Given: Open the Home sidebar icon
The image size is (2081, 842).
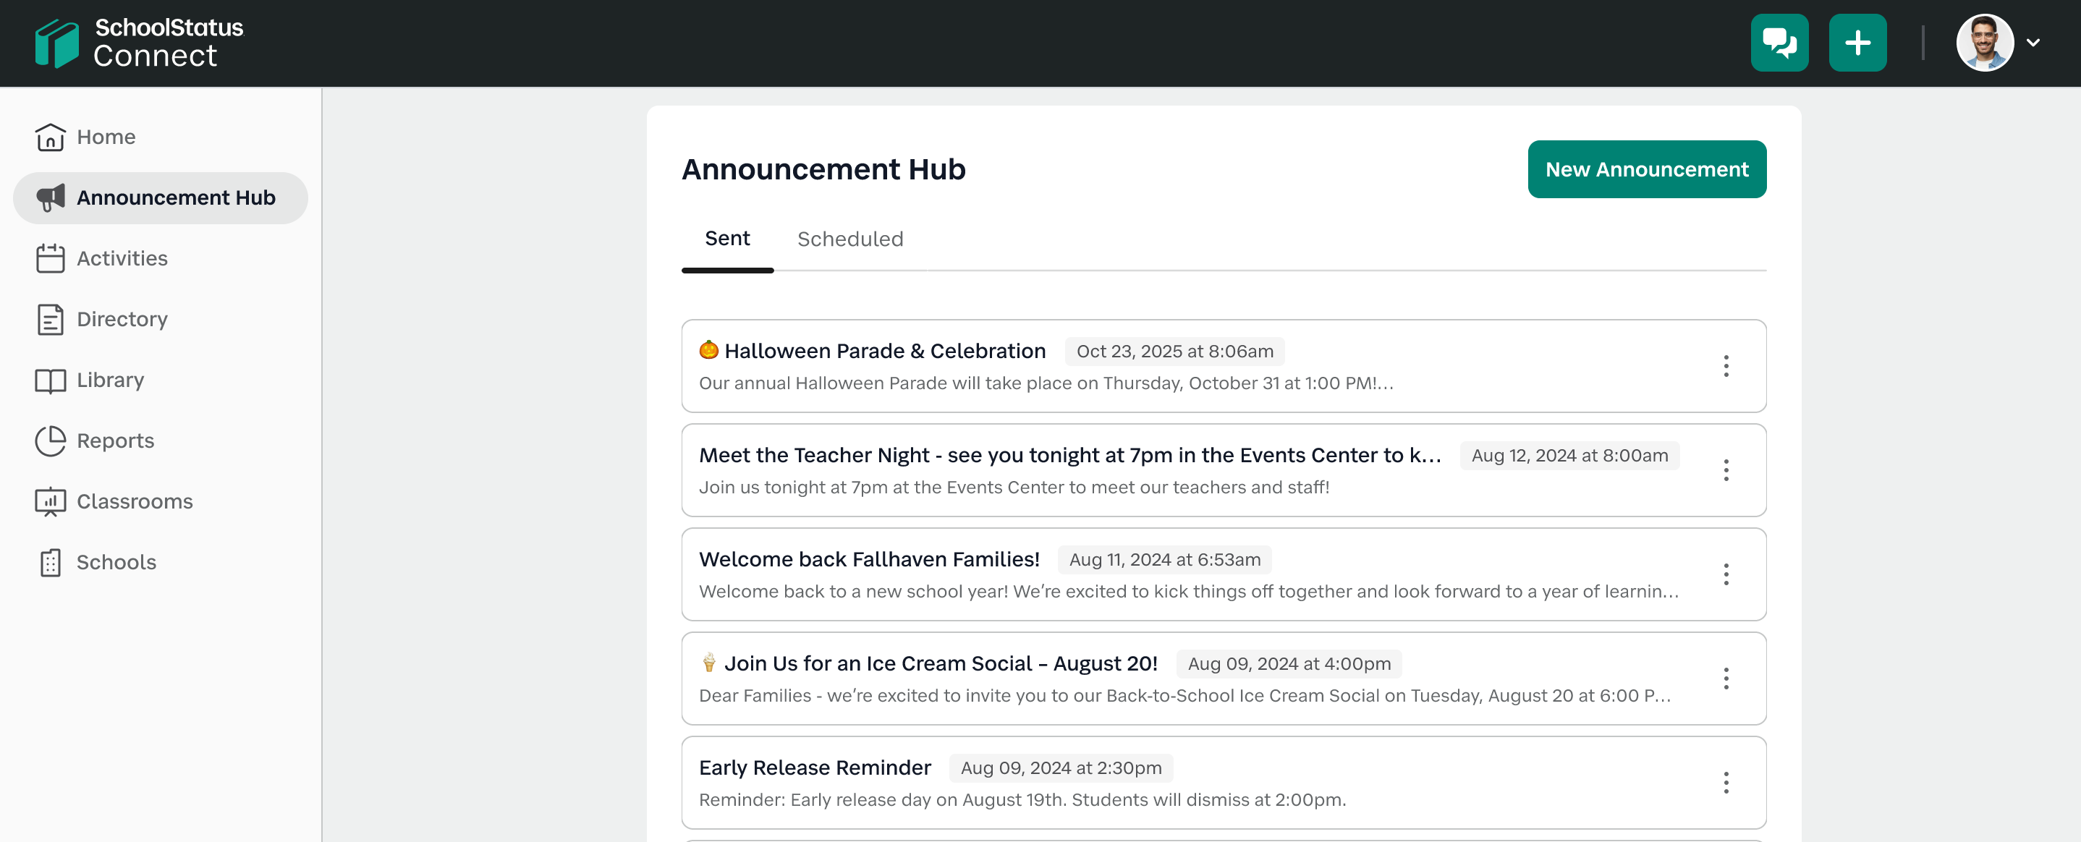Looking at the screenshot, I should point(50,137).
